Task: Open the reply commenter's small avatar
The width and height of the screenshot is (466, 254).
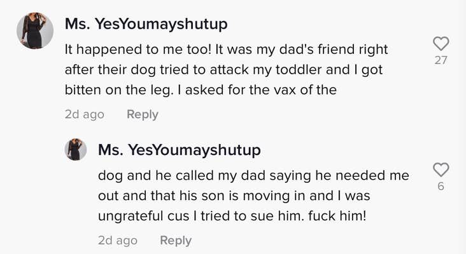Action: tap(76, 150)
